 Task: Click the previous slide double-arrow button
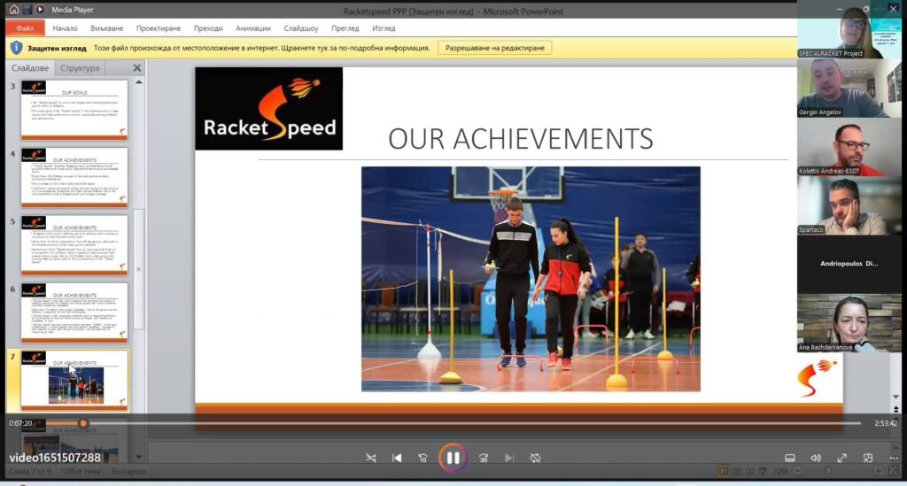click(896, 410)
